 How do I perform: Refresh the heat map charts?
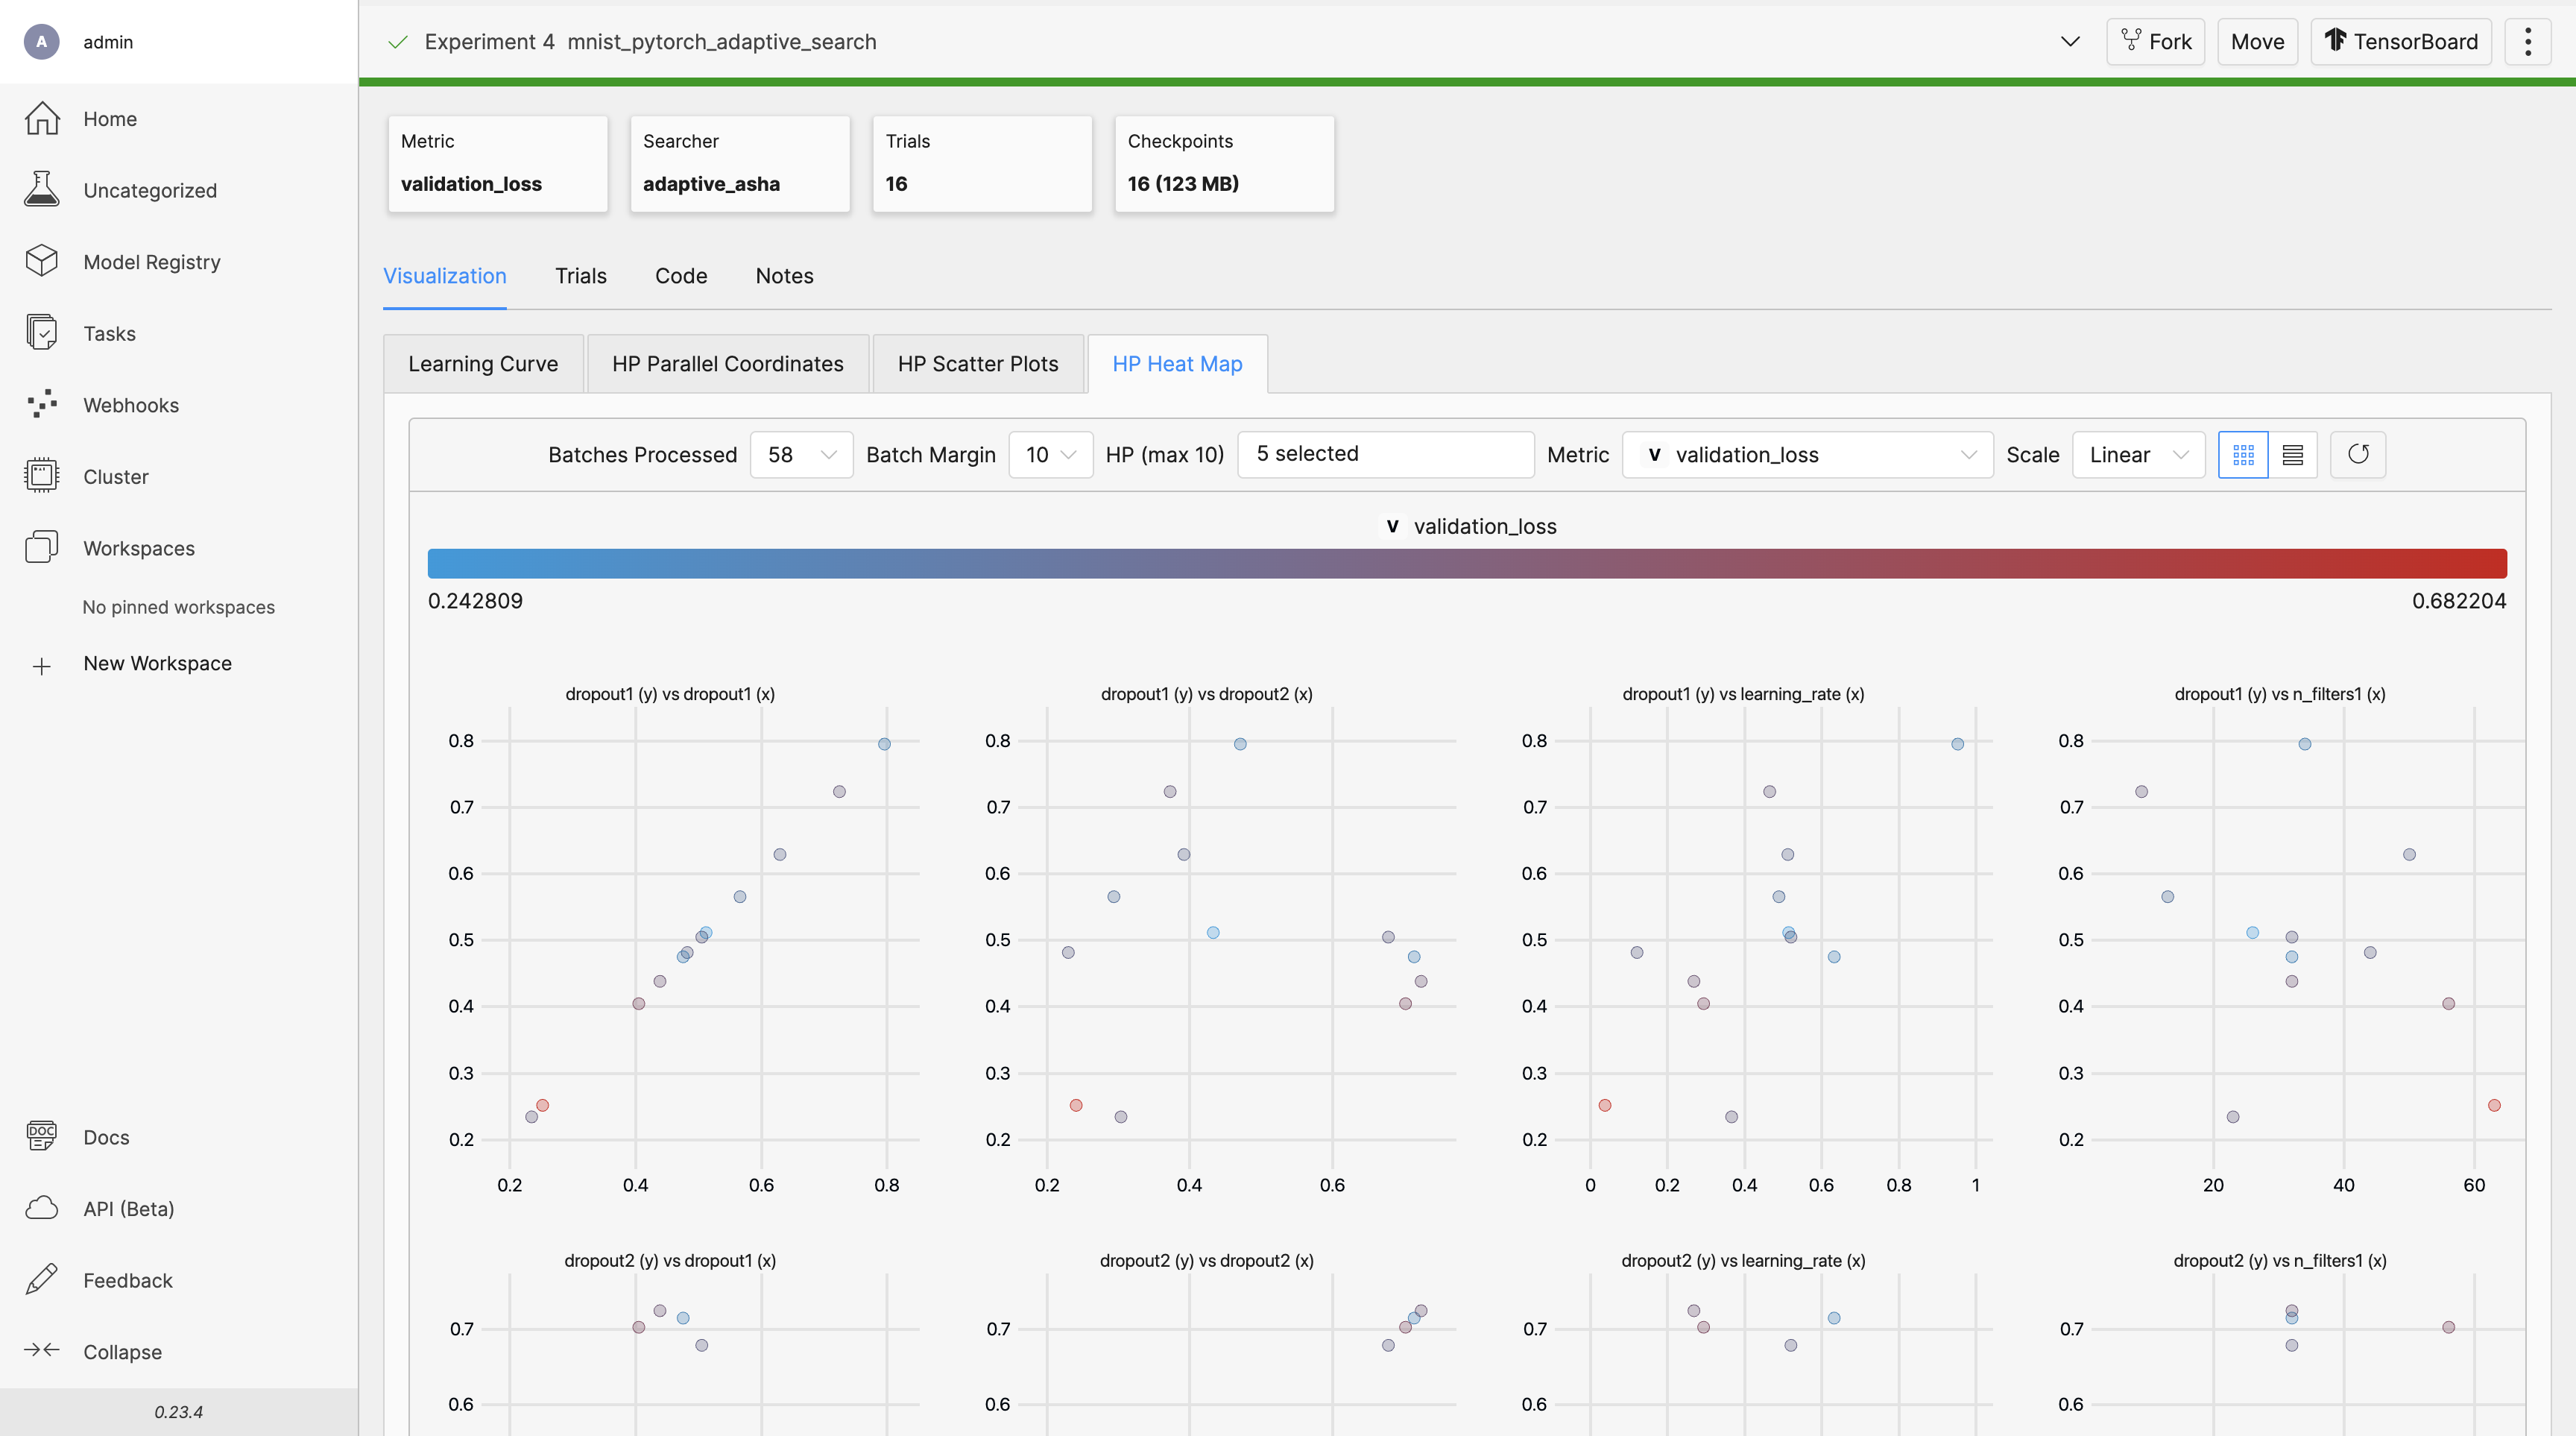click(2358, 454)
